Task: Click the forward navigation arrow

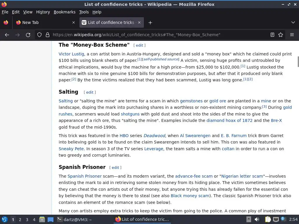Action: pyautogui.click(x=18, y=35)
